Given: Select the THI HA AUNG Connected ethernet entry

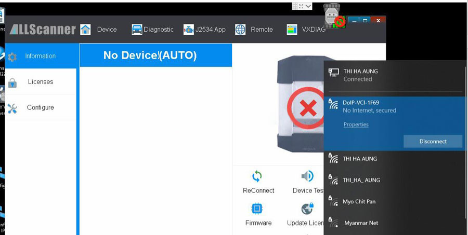Looking at the screenshot, I should [396, 75].
